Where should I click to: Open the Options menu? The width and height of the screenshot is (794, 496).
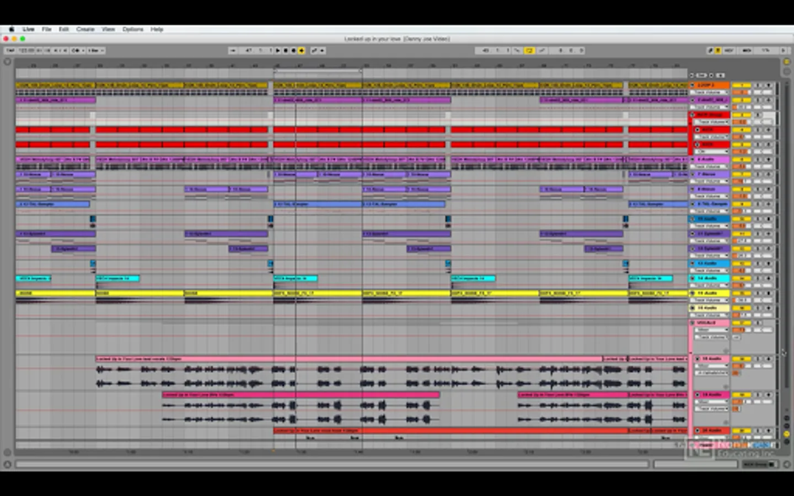(x=132, y=29)
